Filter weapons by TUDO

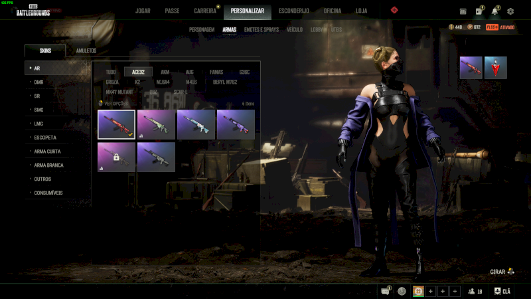click(x=111, y=72)
